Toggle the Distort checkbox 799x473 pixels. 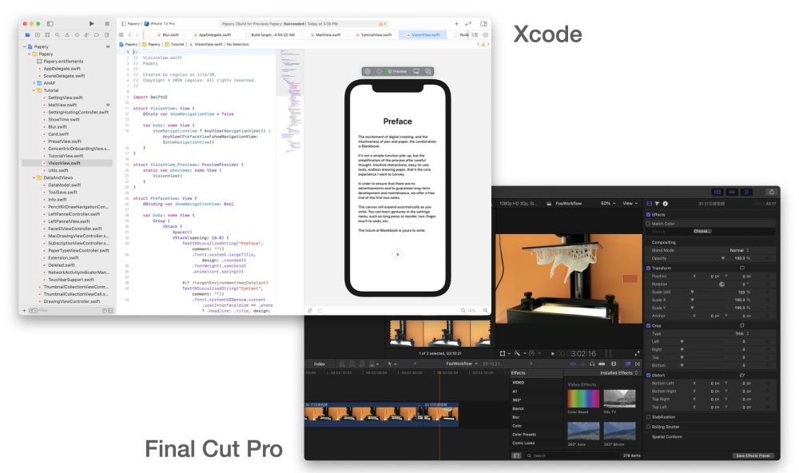[x=649, y=376]
